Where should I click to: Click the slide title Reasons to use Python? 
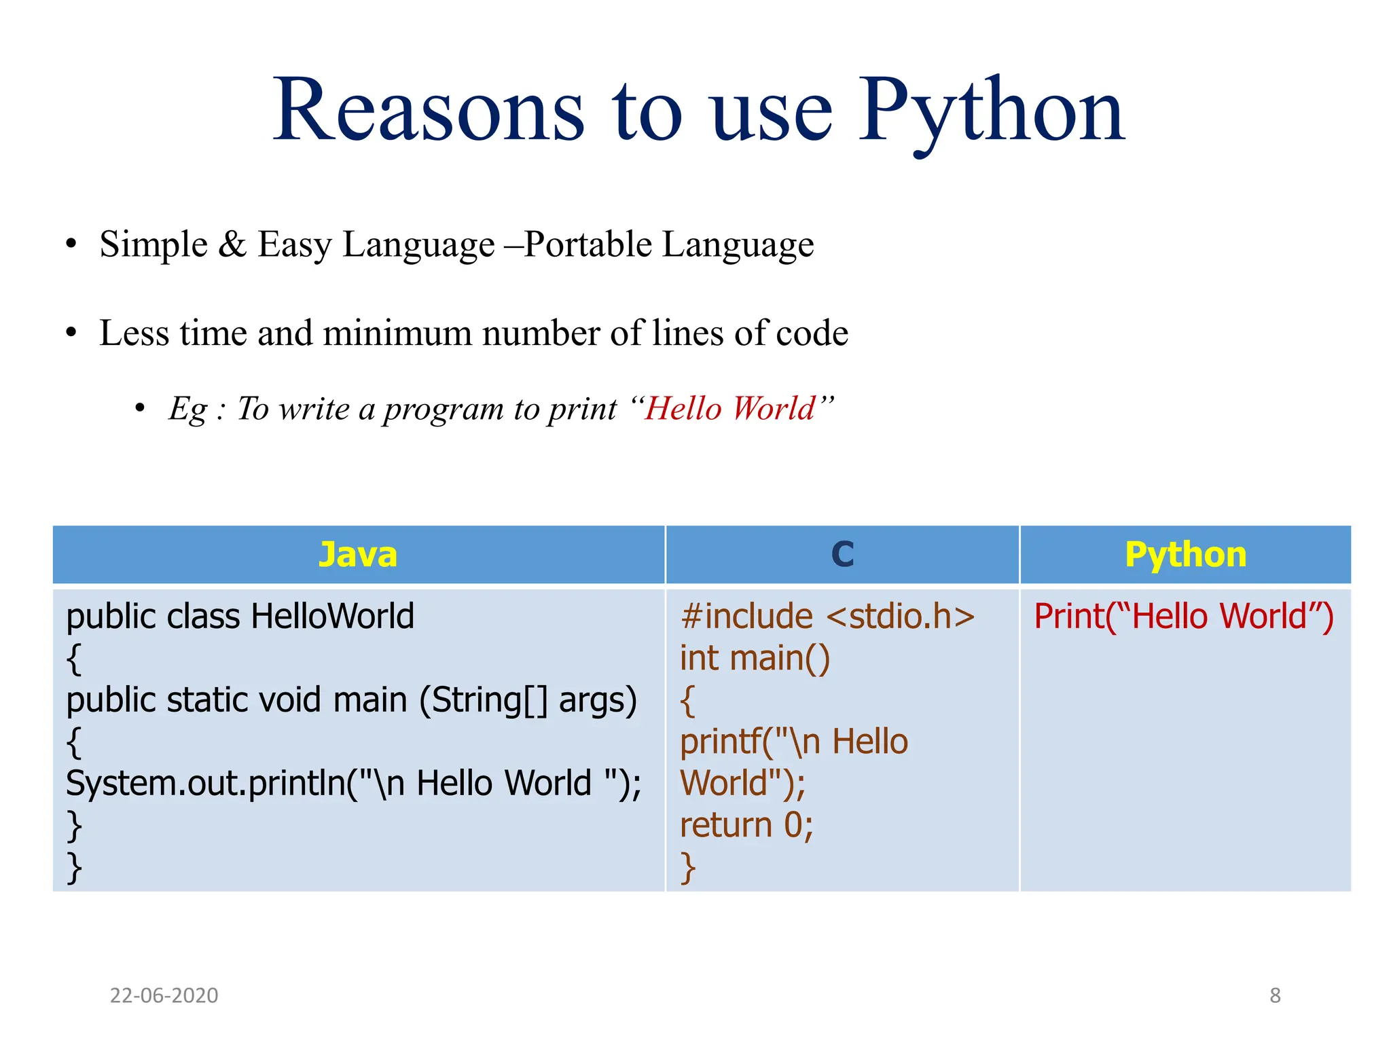698,112
